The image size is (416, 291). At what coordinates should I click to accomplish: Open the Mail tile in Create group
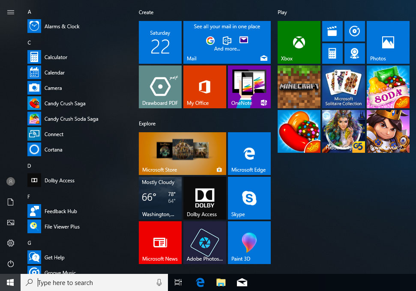tap(227, 42)
